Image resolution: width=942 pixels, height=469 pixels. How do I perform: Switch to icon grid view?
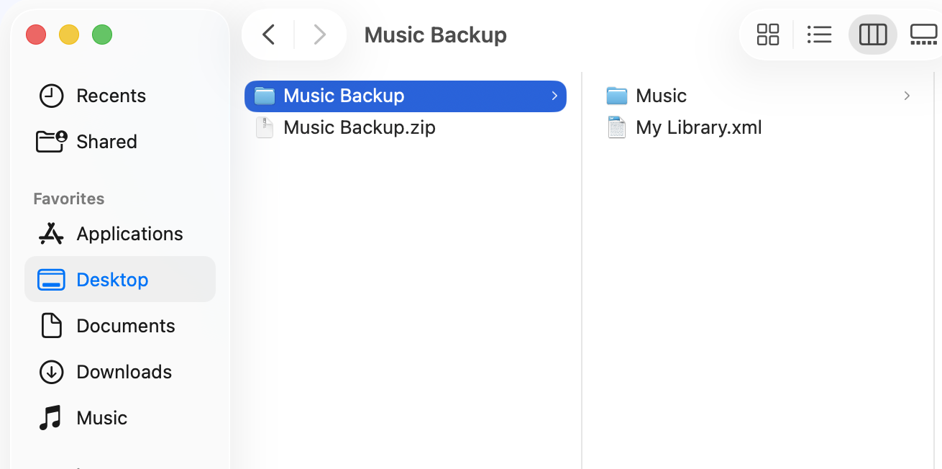(768, 35)
